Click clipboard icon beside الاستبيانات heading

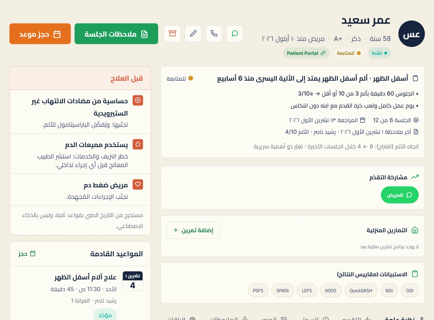click(415, 274)
